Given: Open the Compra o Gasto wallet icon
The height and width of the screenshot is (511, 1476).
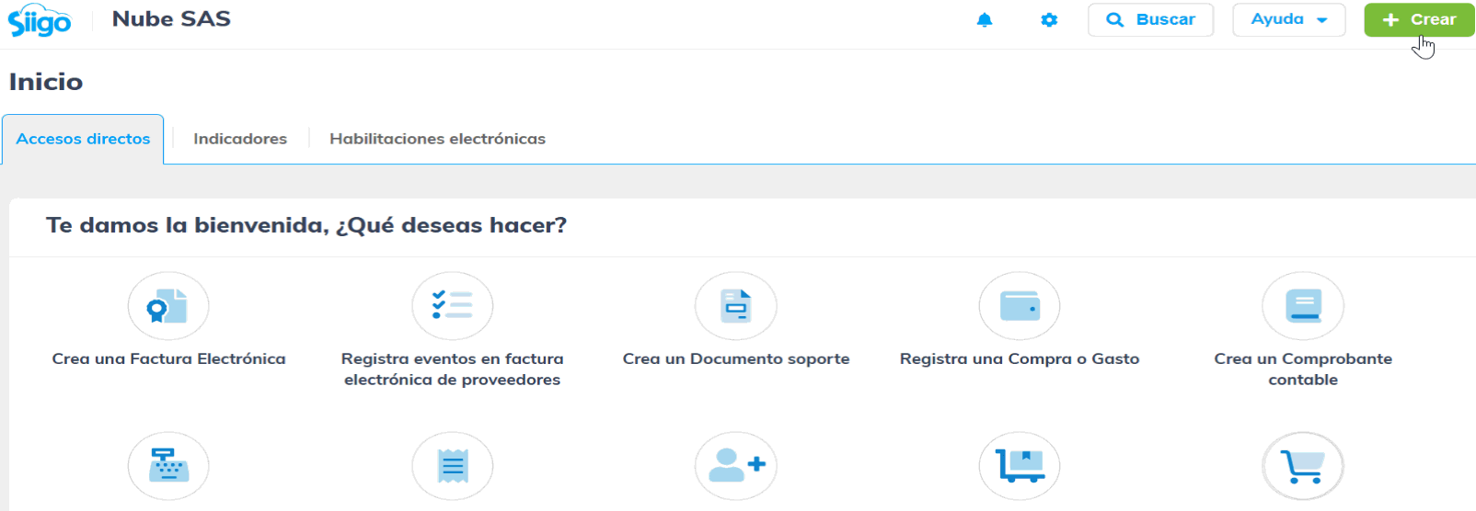Looking at the screenshot, I should (1020, 306).
